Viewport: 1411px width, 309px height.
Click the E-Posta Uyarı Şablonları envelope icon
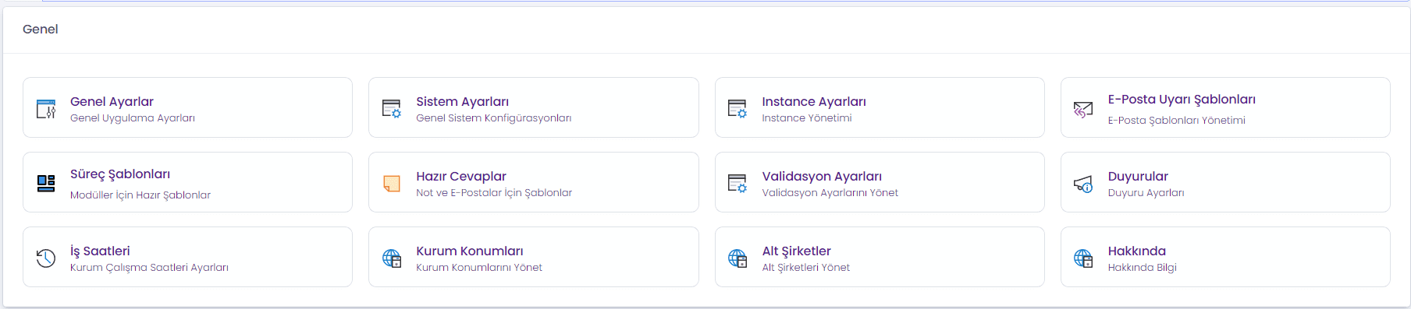pos(1083,110)
